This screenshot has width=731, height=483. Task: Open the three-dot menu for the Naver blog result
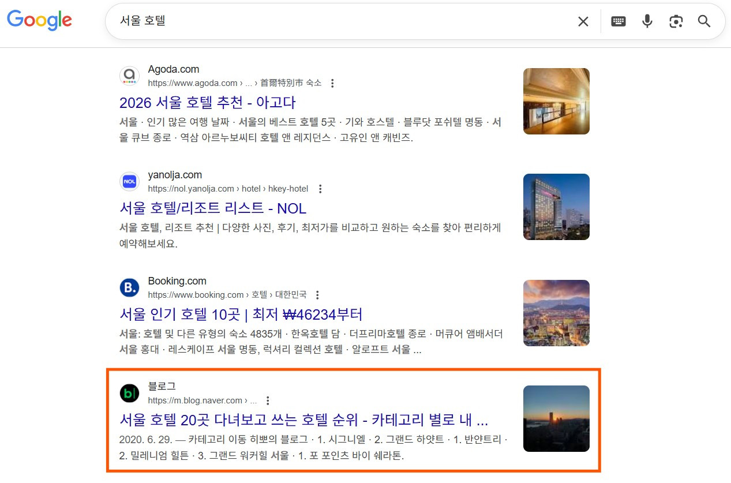[x=267, y=400]
